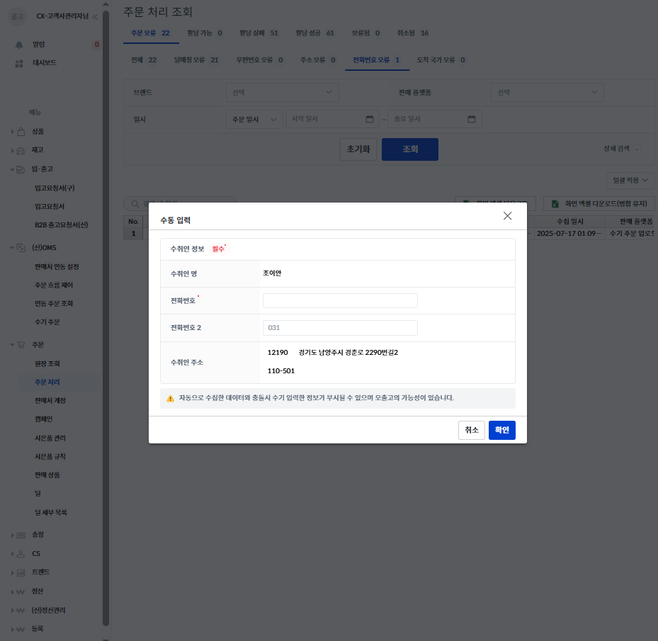The image size is (658, 641).
Task: Open the 주문 일시 dropdown
Action: pos(254,119)
